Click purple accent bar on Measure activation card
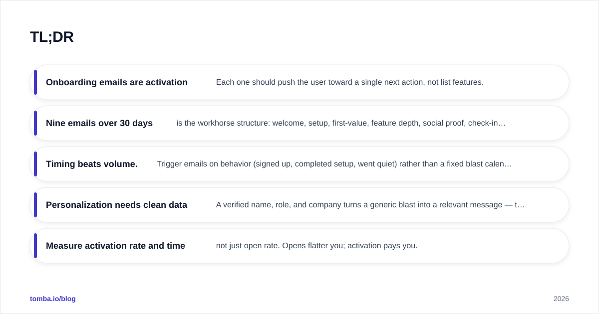 click(35, 246)
